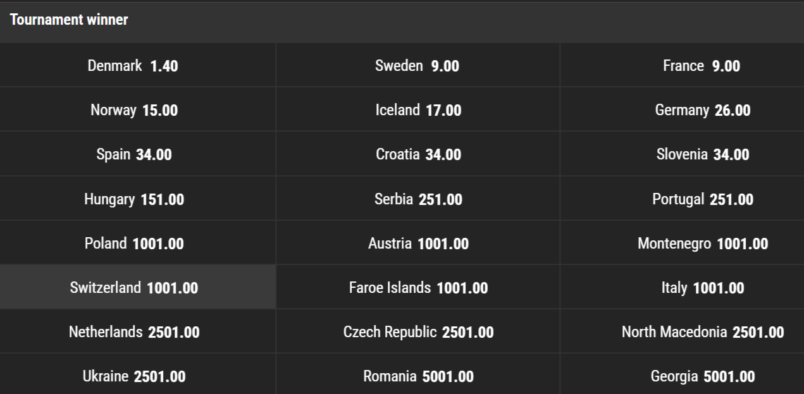This screenshot has height=394, width=804.
Task: Choose Norway at odds 15.00
Action: click(133, 111)
